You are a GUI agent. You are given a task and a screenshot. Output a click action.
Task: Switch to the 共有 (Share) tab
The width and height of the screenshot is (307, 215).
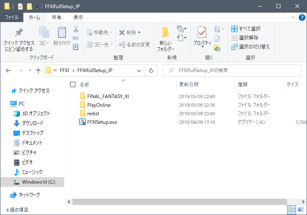(x=57, y=18)
